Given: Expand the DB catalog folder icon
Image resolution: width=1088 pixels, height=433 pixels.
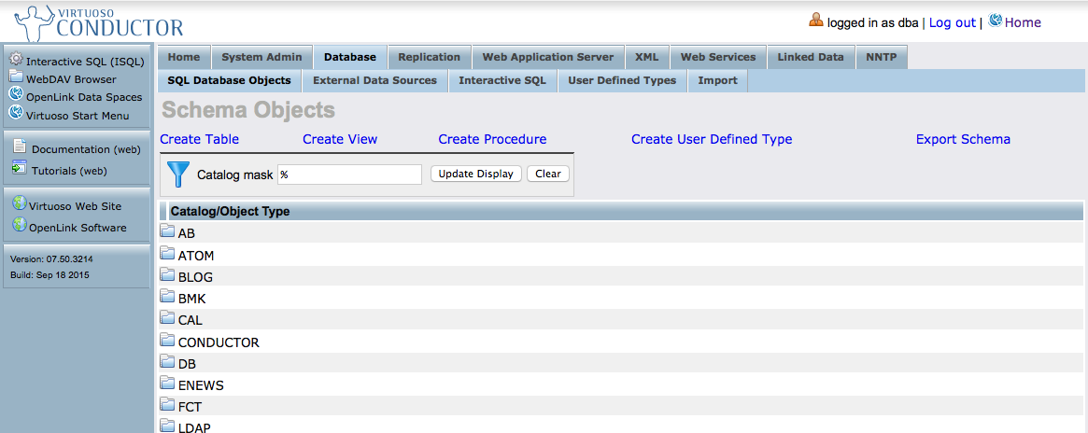Looking at the screenshot, I should (x=167, y=362).
